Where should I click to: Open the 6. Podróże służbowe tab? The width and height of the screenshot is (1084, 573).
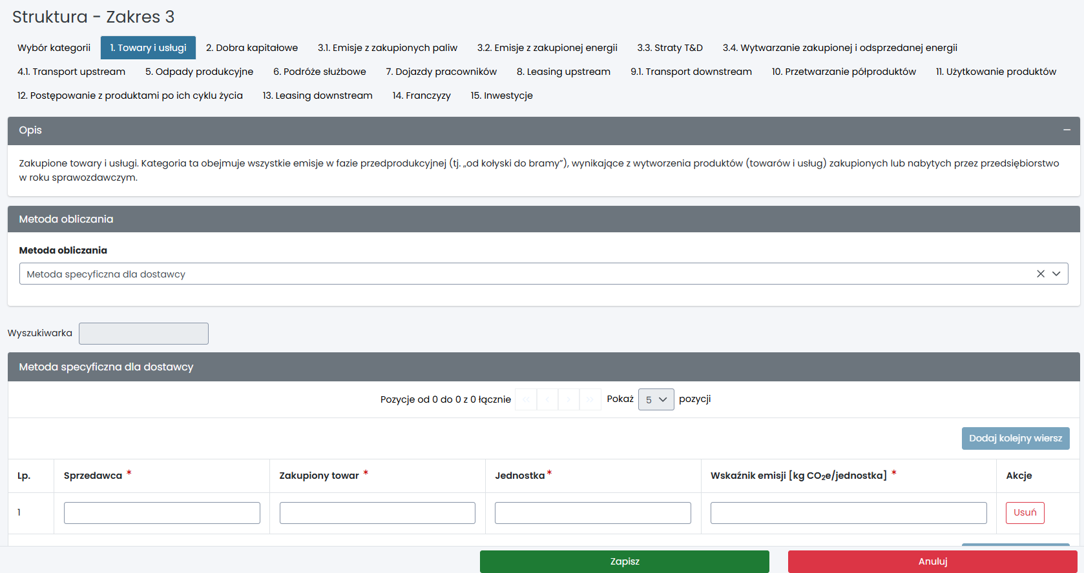319,72
